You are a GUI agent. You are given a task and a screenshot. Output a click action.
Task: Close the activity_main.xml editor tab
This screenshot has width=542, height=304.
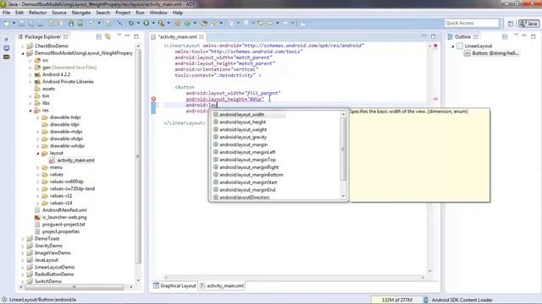[202, 36]
